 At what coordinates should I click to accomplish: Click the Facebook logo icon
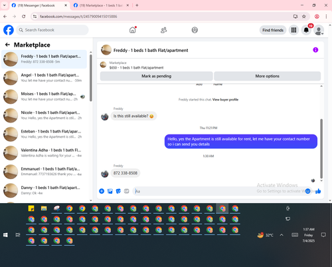(x=9, y=30)
